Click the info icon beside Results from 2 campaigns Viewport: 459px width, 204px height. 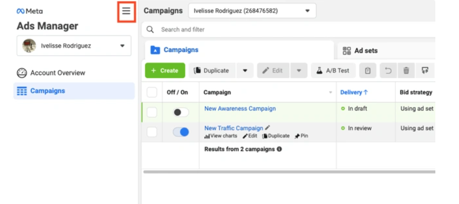click(x=279, y=149)
